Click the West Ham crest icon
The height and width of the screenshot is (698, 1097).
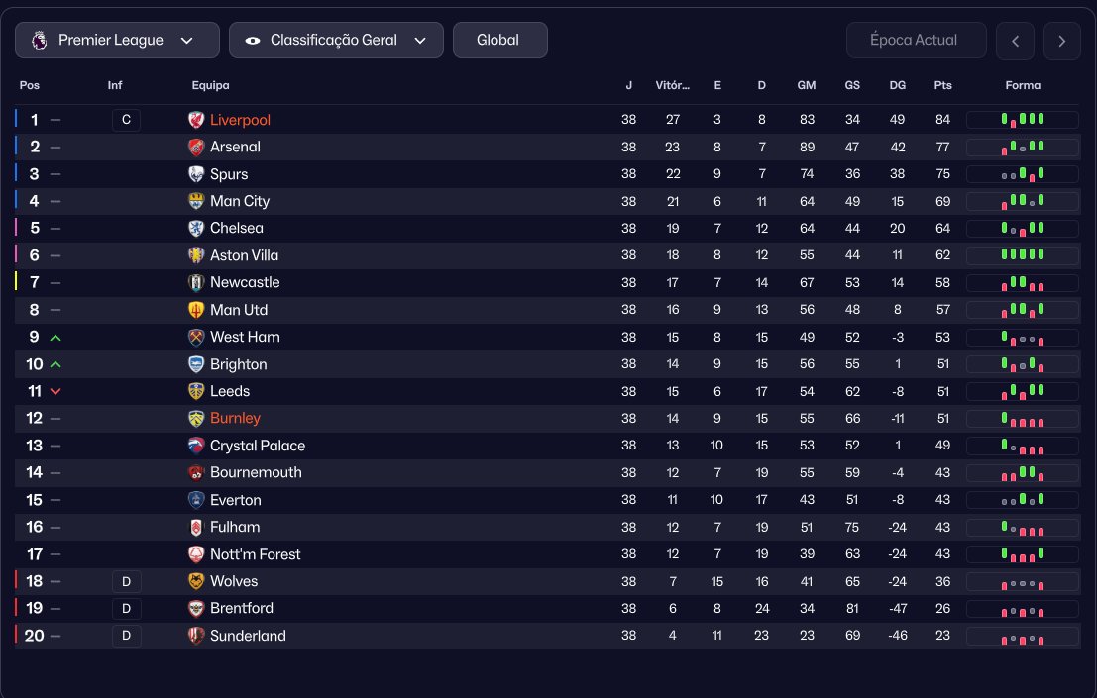(196, 337)
